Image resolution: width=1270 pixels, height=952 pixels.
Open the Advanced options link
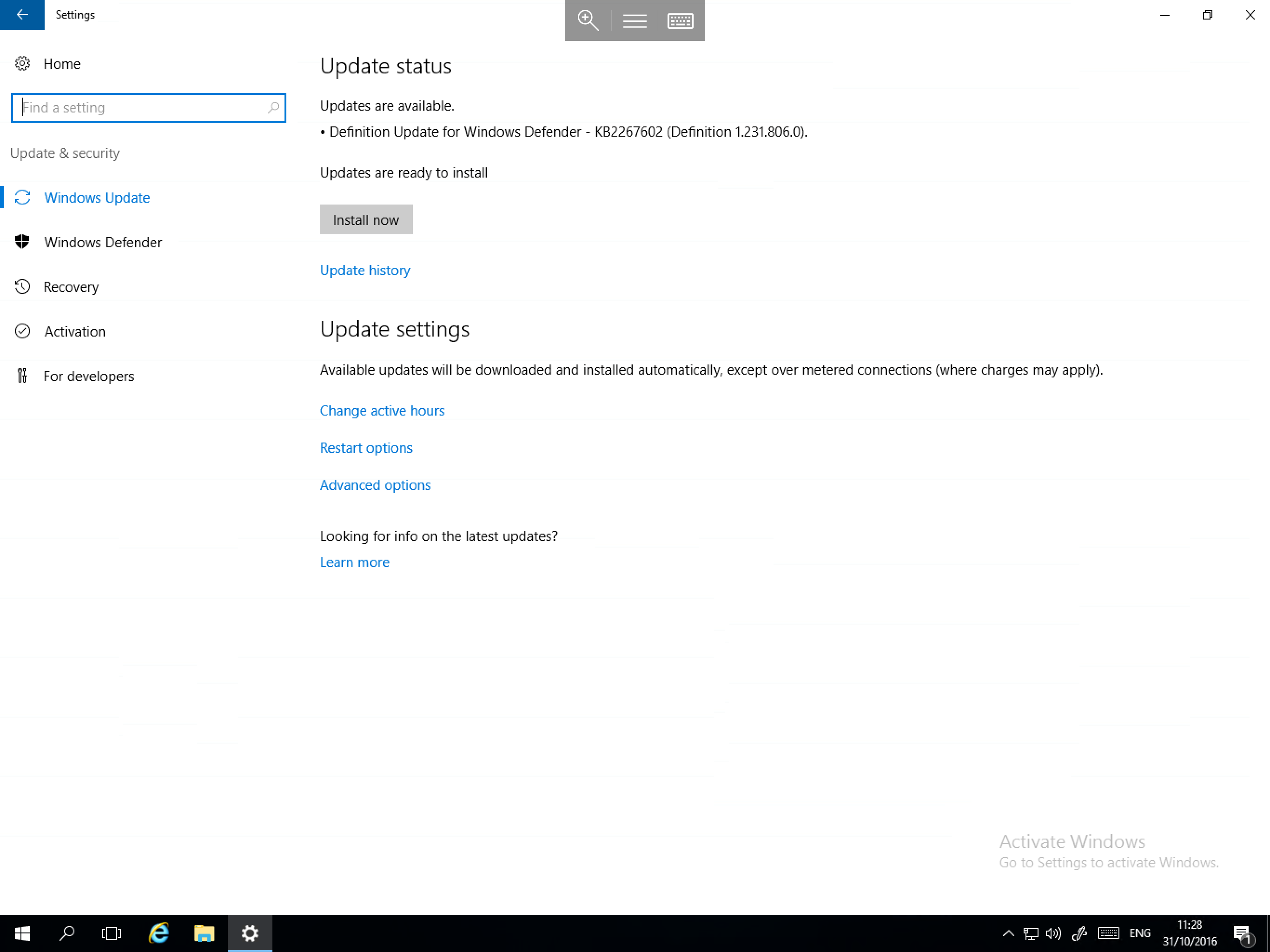coord(375,485)
